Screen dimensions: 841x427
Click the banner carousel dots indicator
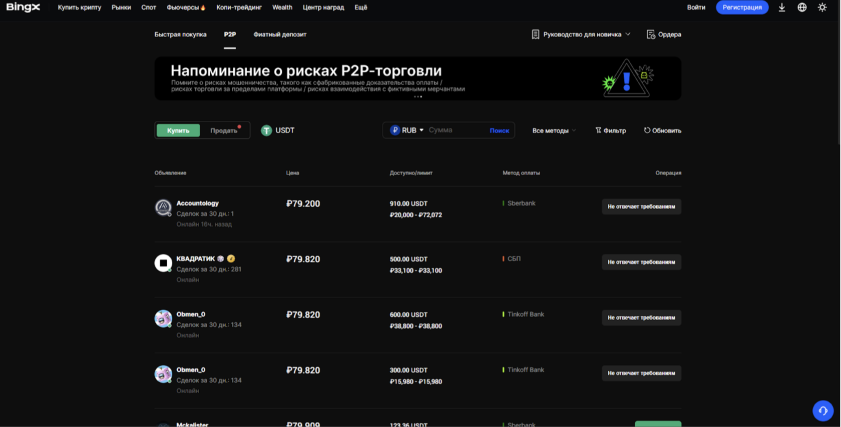(418, 96)
